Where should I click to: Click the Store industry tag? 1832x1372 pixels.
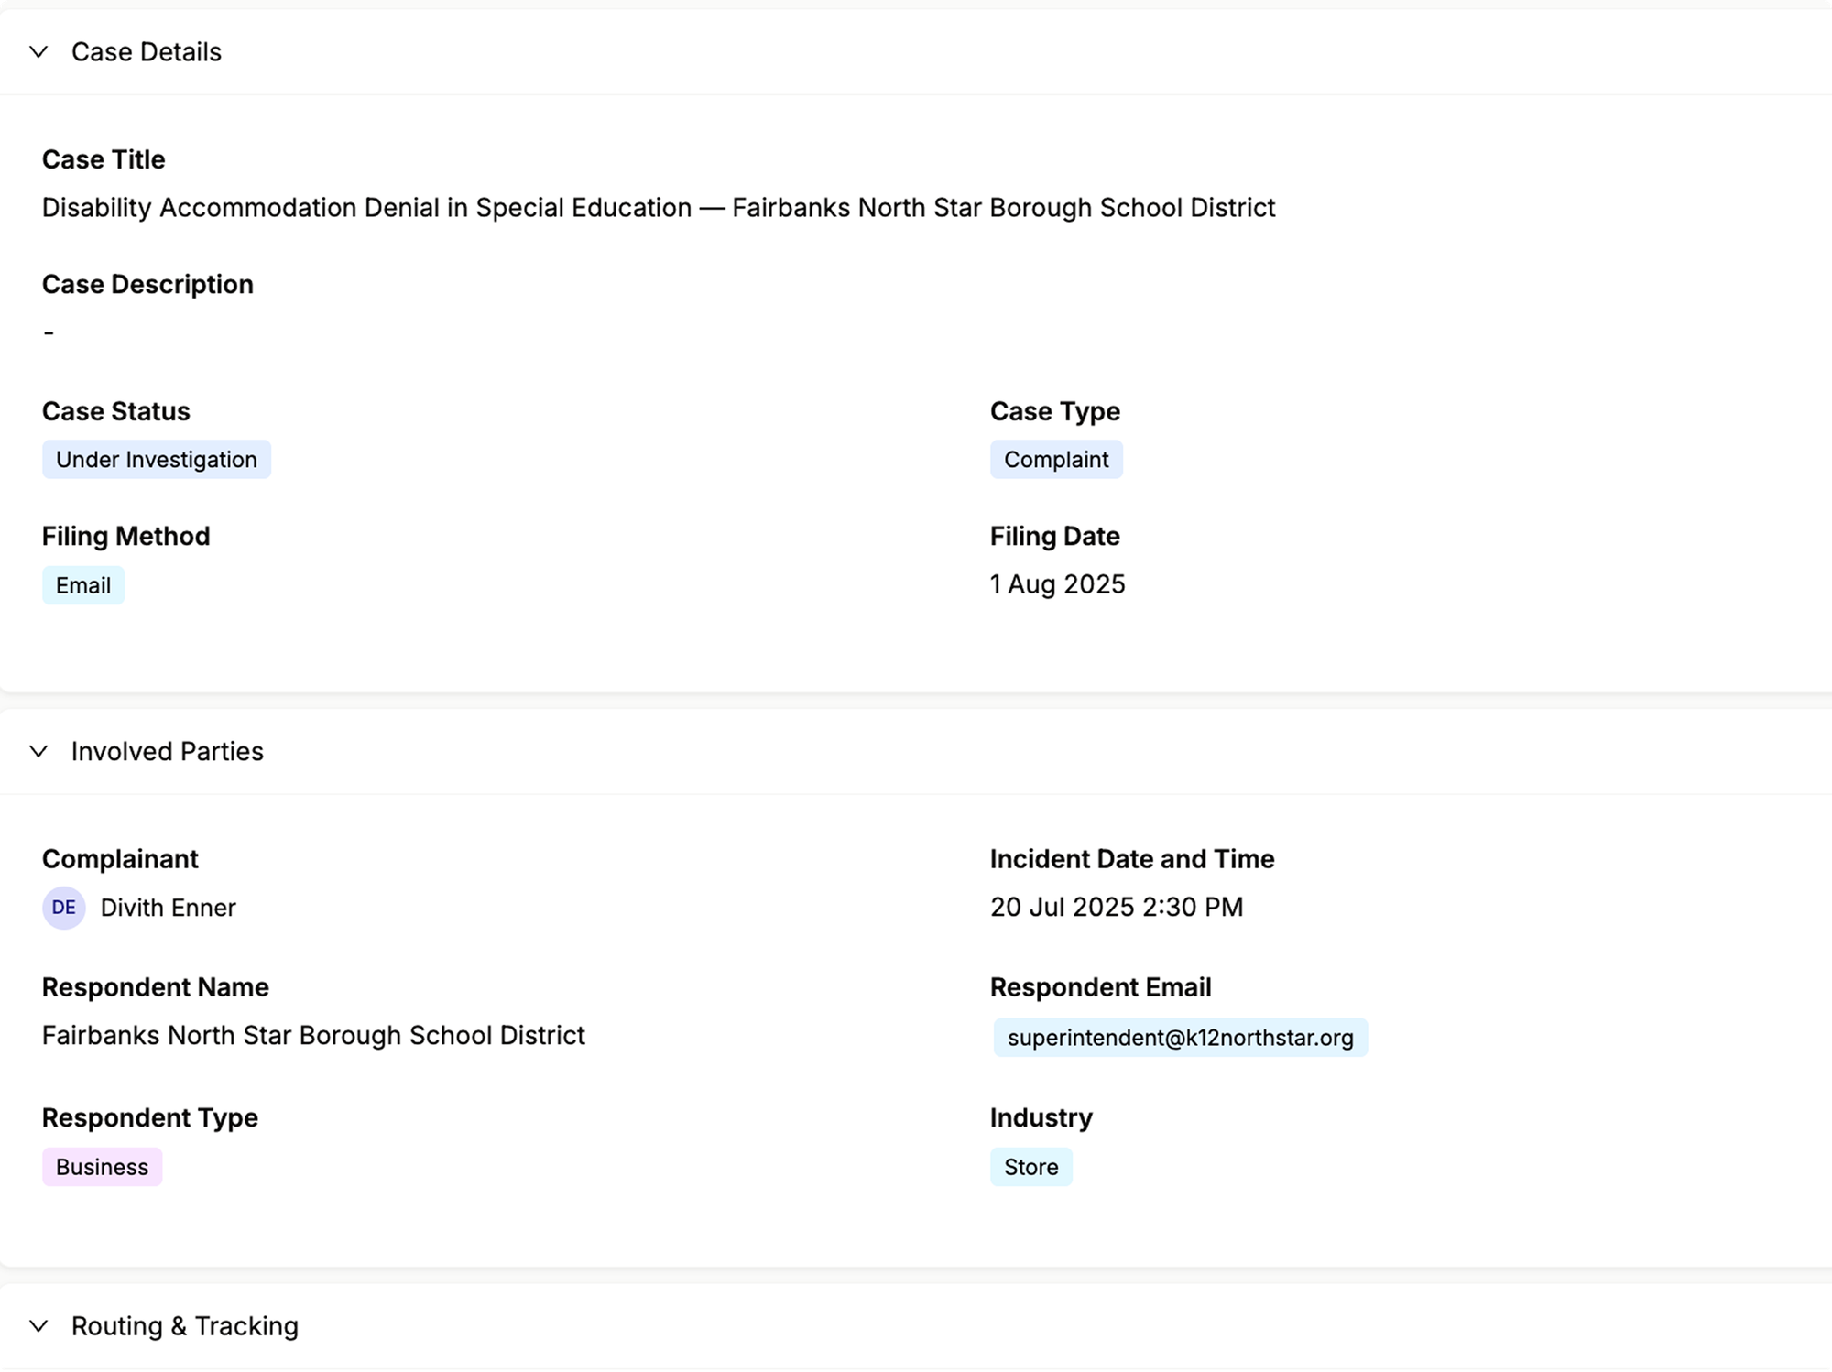pos(1030,1167)
